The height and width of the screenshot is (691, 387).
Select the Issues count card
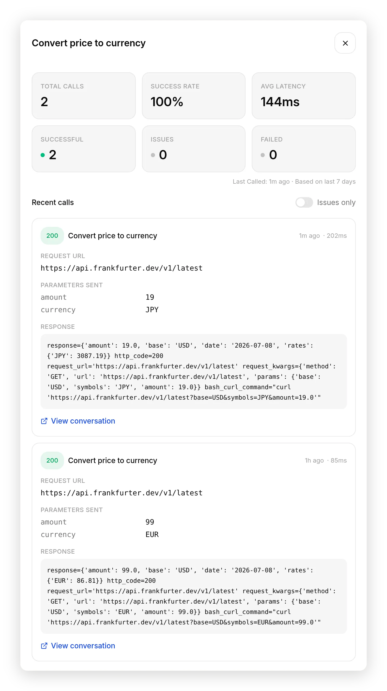tap(194, 149)
